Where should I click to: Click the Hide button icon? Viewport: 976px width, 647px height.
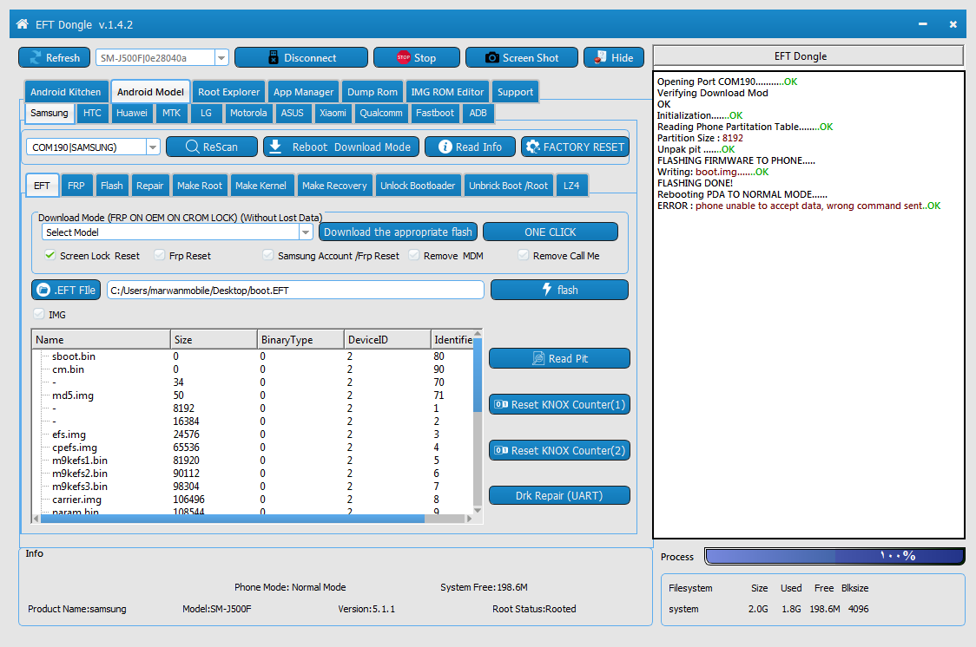tap(600, 57)
